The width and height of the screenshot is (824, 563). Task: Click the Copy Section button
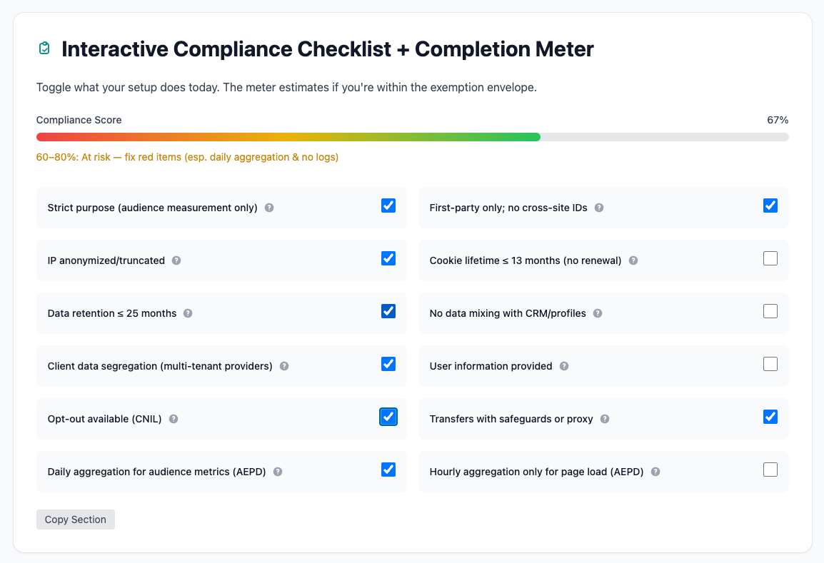click(x=75, y=519)
